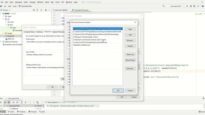This screenshot has height=115, width=205.
Task: Open Computer Name tab in System Properties
Action: click(x=29, y=32)
